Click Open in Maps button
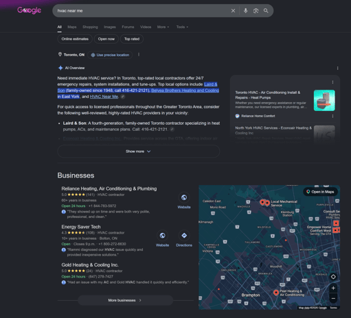This screenshot has height=318, width=351. 320,192
